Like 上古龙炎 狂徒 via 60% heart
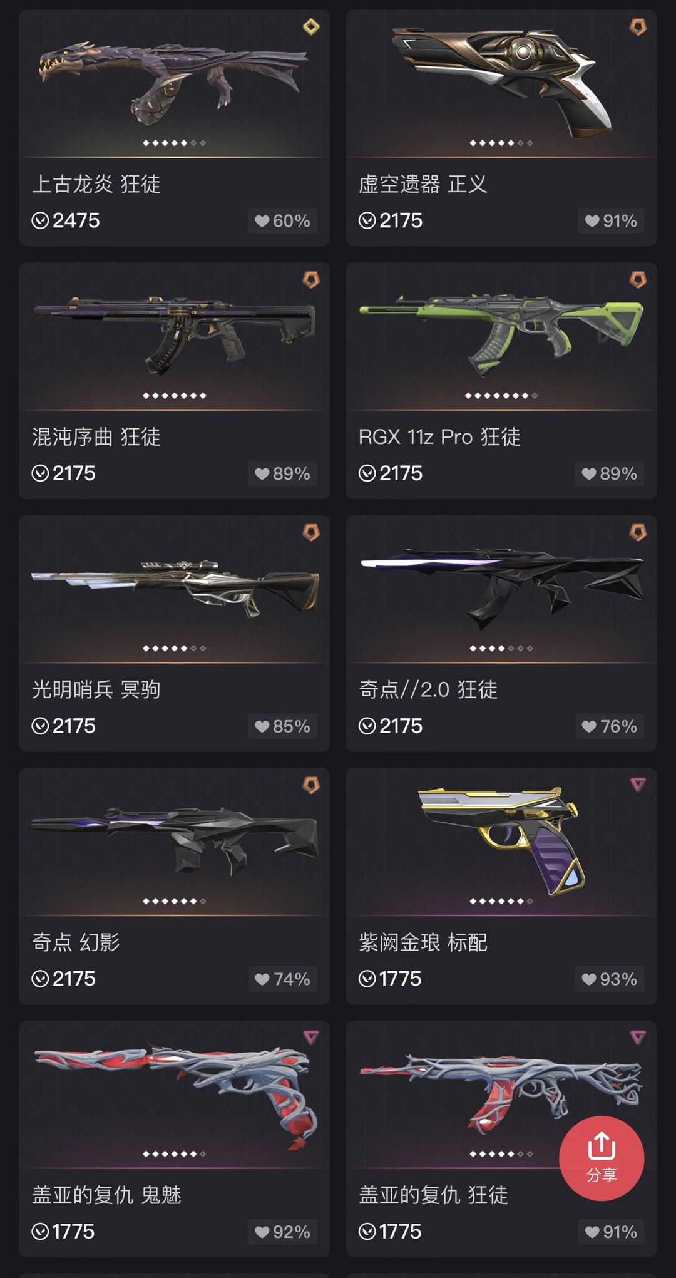Viewport: 676px width, 1278px height. coord(282,221)
